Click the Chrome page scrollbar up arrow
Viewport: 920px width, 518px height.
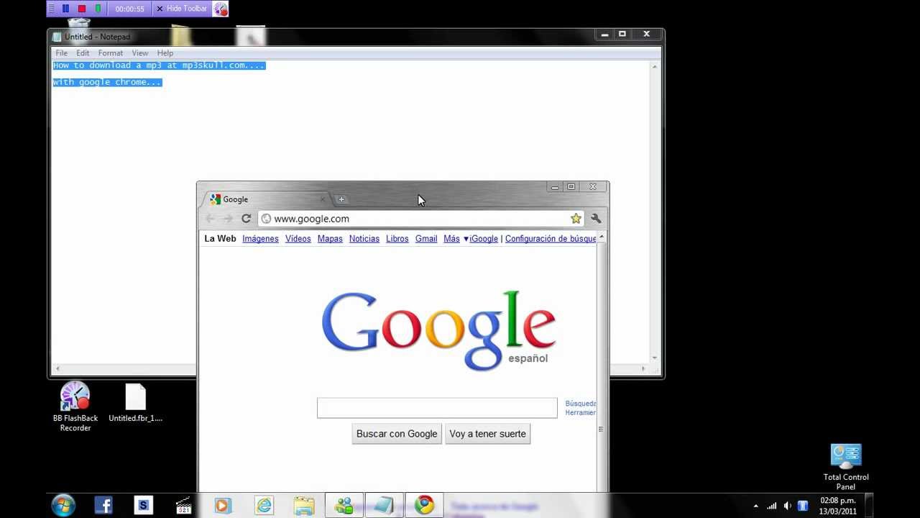coord(602,237)
